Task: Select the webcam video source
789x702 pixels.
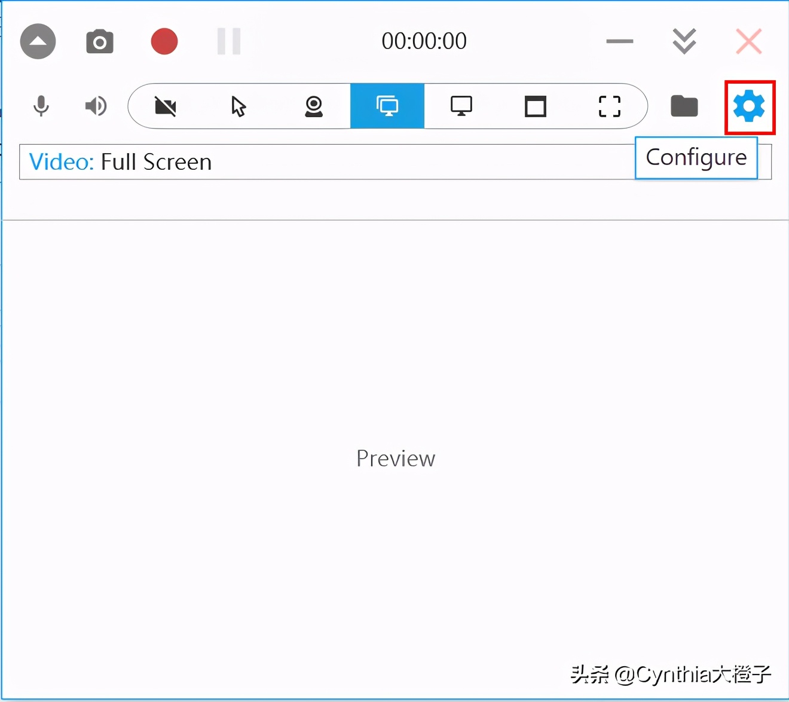Action: [x=314, y=106]
